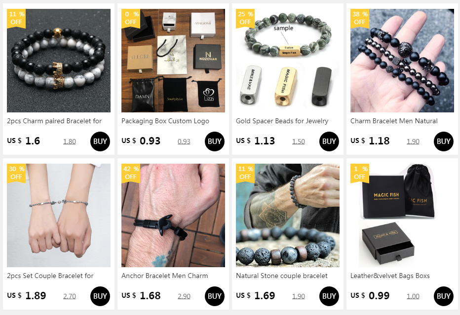Open the Gold Spacer Beads for Jewelry title
The height and width of the screenshot is (315, 460).
[282, 121]
